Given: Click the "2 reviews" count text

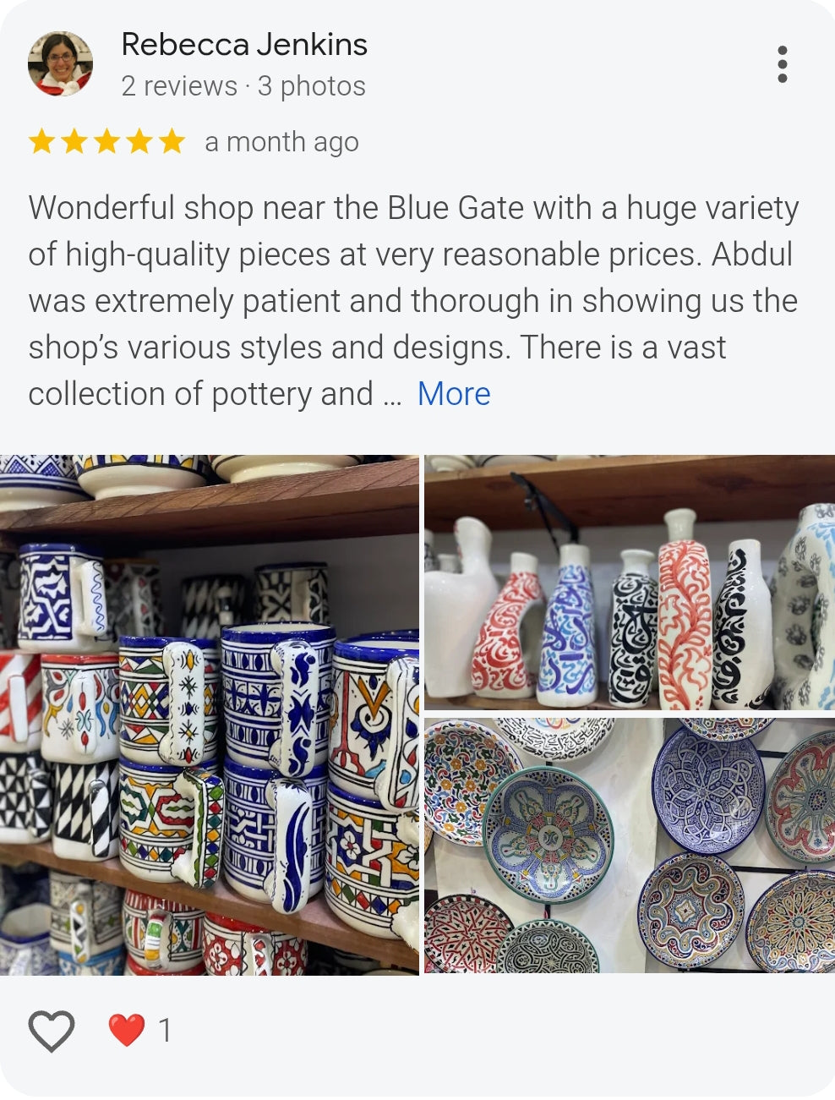Looking at the screenshot, I should click(179, 85).
